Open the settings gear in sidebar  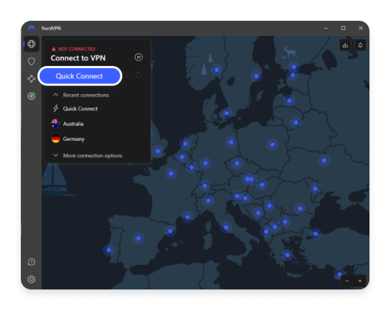32,279
